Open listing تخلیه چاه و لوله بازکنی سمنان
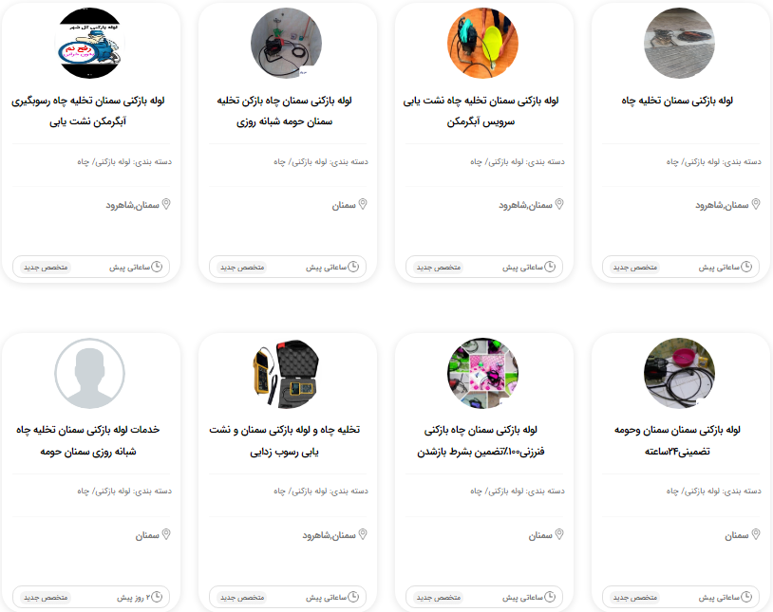 click(x=285, y=440)
